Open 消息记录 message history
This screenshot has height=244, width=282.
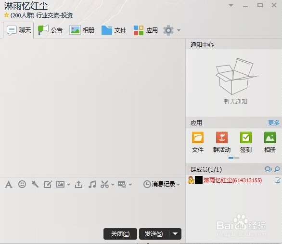(159, 184)
